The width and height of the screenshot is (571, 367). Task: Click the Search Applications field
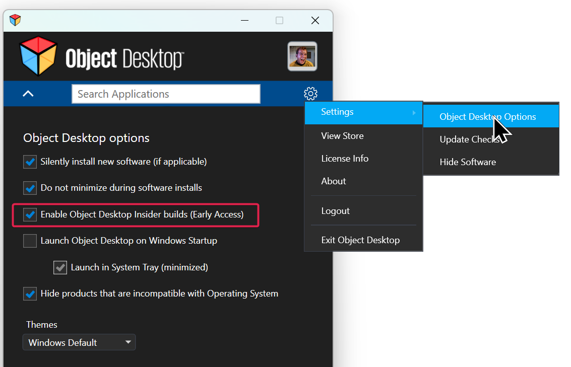click(x=166, y=94)
